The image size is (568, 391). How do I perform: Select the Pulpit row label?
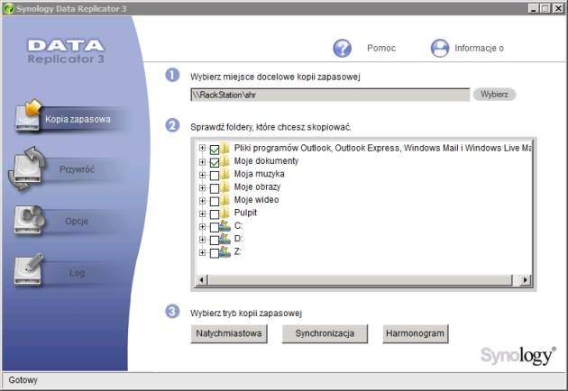coord(245,213)
